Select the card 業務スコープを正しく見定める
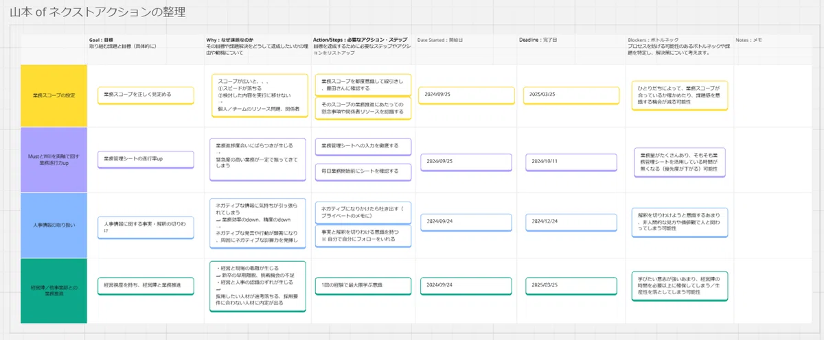 tap(146, 95)
